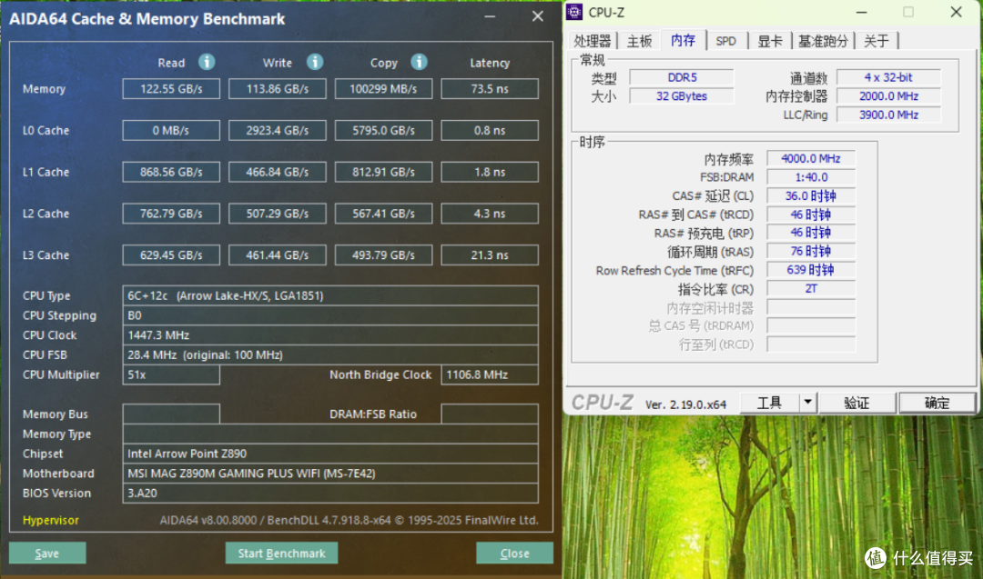Open the 关于 tab in CPU-Z
Screen dimensions: 983x579
[877, 41]
